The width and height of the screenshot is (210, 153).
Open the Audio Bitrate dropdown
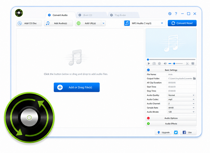click(x=181, y=112)
